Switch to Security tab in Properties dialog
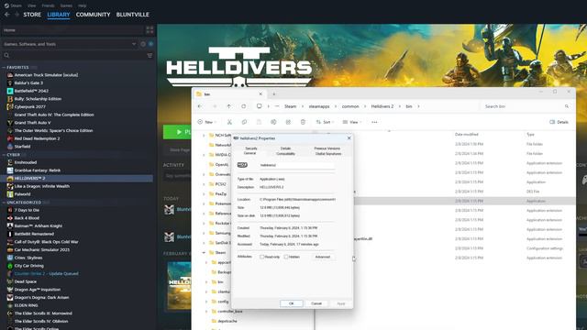This screenshot has height=330, width=587. tap(250, 148)
